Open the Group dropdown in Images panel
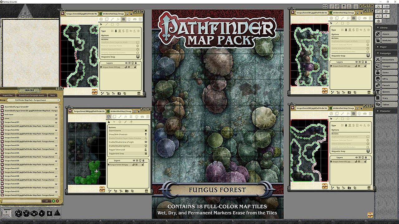The image size is (399, 224). point(34,100)
